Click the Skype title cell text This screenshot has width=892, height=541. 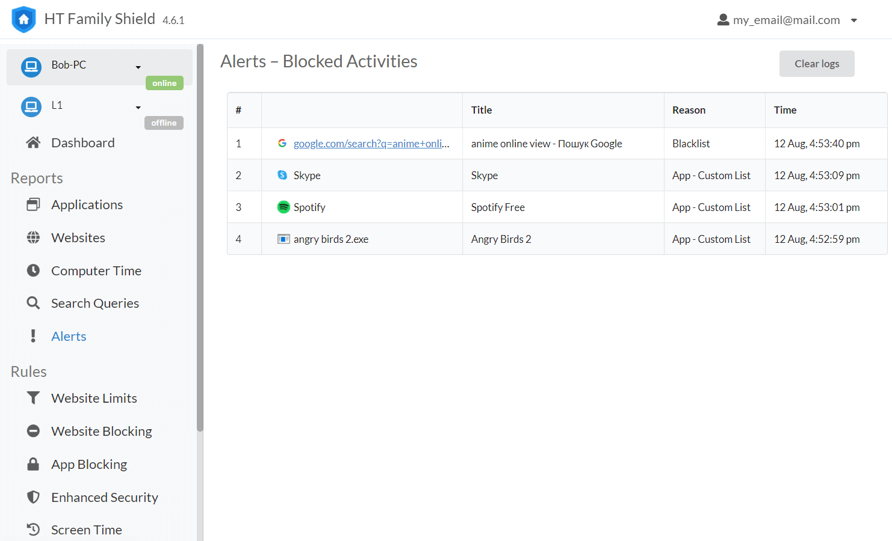point(485,175)
